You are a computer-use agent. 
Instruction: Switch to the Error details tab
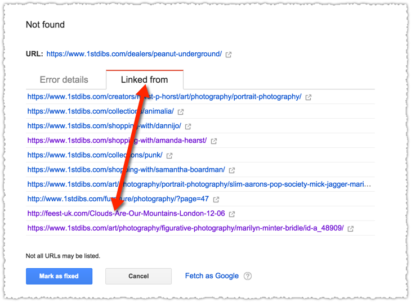coord(64,80)
